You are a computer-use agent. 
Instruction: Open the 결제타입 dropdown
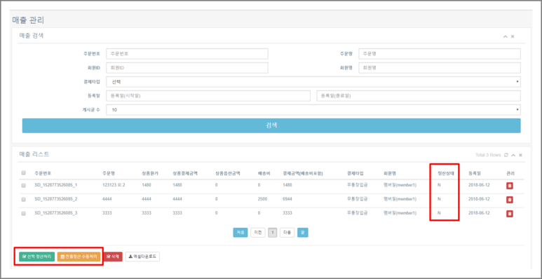click(313, 82)
